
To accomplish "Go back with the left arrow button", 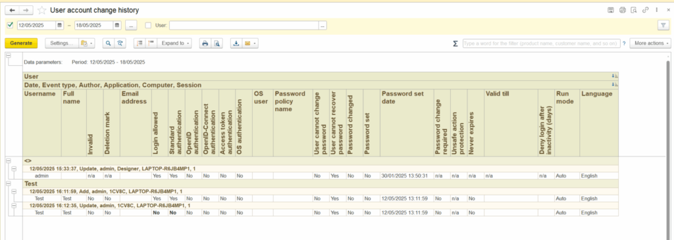I will click(12, 10).
